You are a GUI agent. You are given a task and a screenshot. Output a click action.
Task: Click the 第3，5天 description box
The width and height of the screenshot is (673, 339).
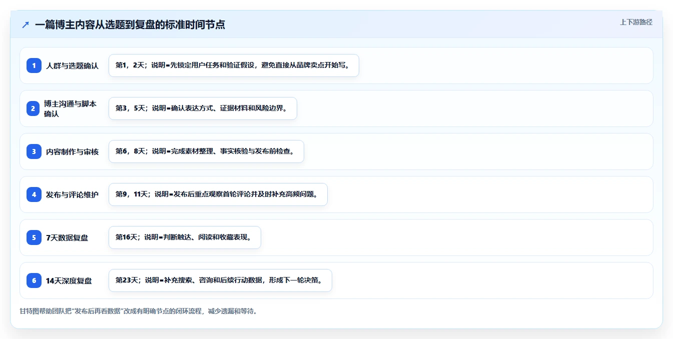[203, 108]
